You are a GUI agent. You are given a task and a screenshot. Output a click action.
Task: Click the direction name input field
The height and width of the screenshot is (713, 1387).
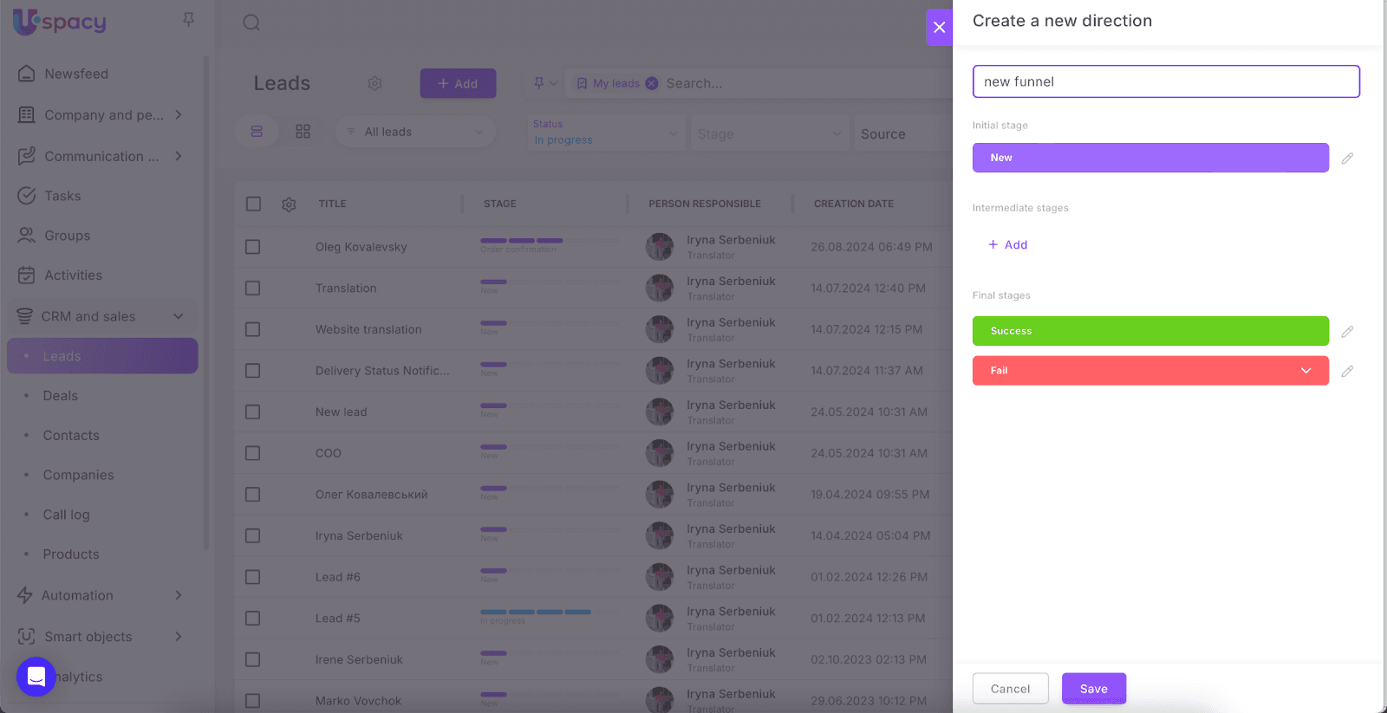click(x=1165, y=81)
